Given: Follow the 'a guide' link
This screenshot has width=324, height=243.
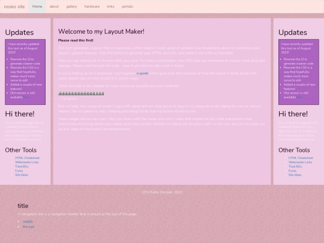Looking at the screenshot, I should click(x=142, y=73).
